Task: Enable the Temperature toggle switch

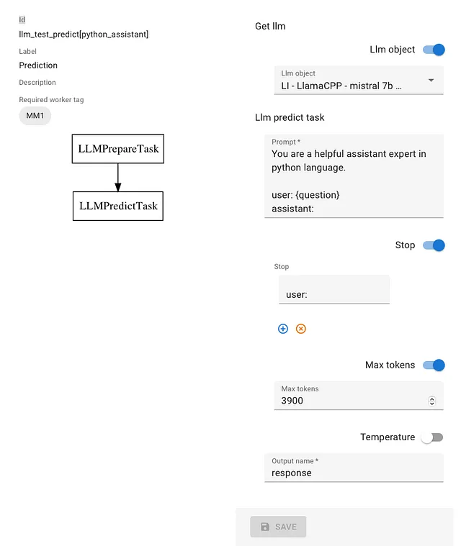Action: (432, 437)
